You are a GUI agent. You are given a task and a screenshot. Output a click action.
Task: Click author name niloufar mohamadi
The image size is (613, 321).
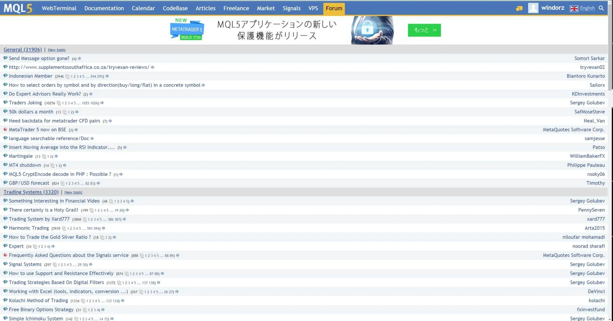pos(584,237)
